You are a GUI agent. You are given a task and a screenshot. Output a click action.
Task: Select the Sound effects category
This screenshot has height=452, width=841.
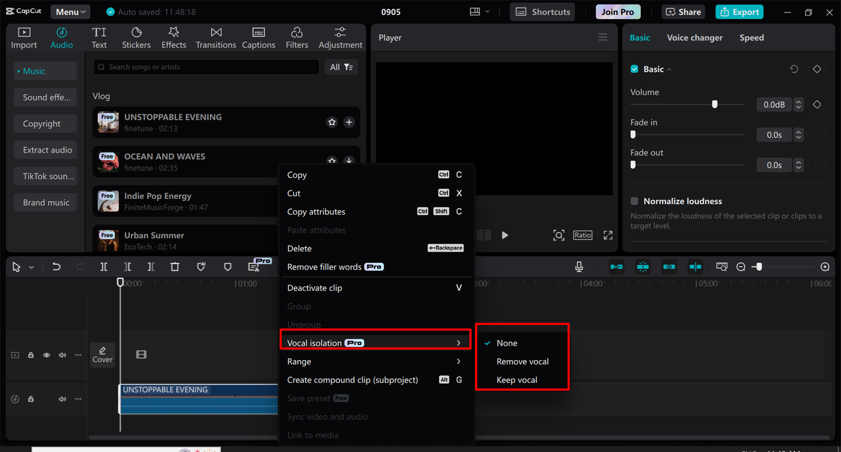46,97
